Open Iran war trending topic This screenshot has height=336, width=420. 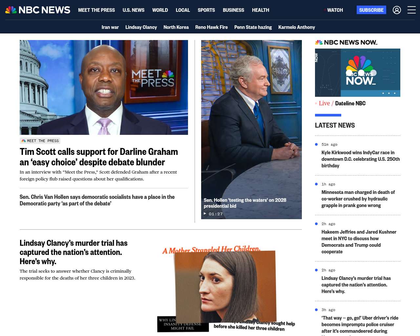[x=110, y=27]
